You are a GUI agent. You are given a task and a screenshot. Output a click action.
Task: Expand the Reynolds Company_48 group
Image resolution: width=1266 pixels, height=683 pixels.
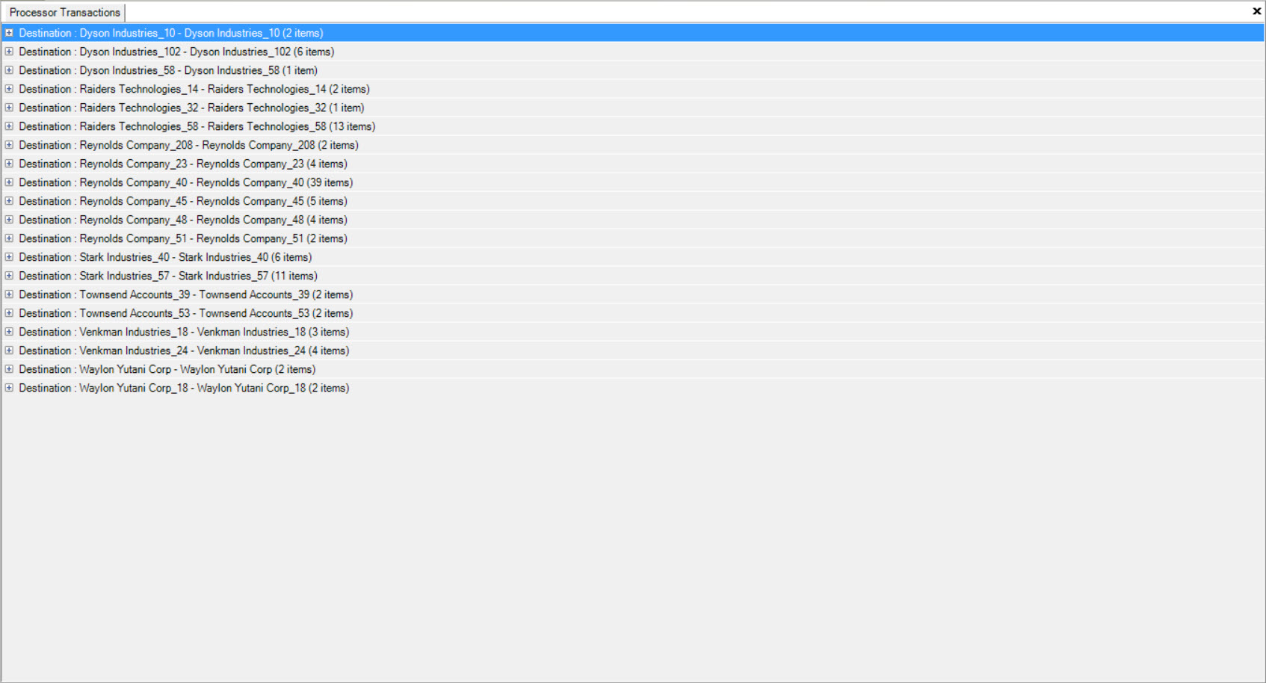pyautogui.click(x=9, y=220)
